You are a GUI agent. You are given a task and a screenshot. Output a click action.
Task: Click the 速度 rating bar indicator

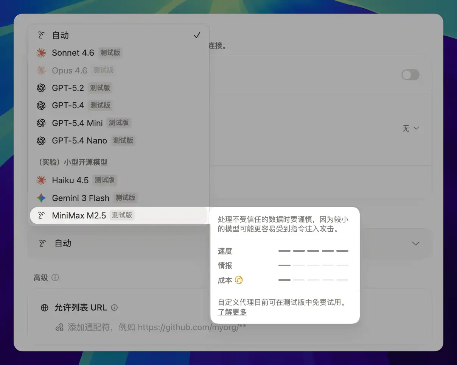(313, 251)
